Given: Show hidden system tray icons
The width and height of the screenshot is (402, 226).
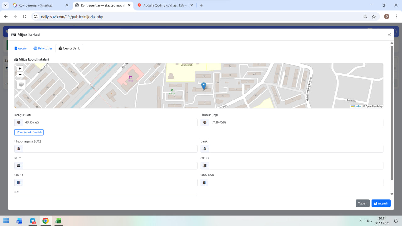Looking at the screenshot, I should tap(360, 221).
